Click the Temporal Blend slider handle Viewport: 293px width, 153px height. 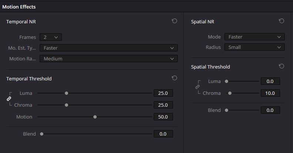coord(41,134)
